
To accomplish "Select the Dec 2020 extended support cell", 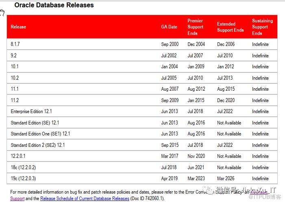I will (226, 100).
